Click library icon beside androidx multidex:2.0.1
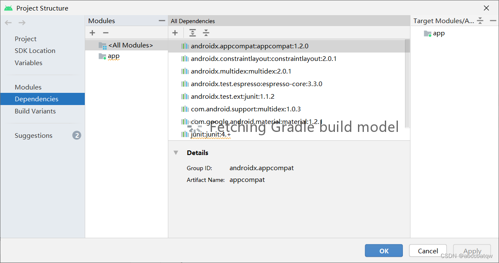Viewport: 499px width, 263px height. pyautogui.click(x=185, y=71)
